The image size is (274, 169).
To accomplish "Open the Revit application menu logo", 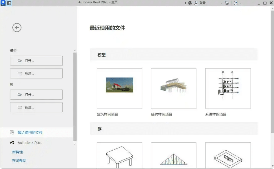I will pyautogui.click(x=3, y=3).
